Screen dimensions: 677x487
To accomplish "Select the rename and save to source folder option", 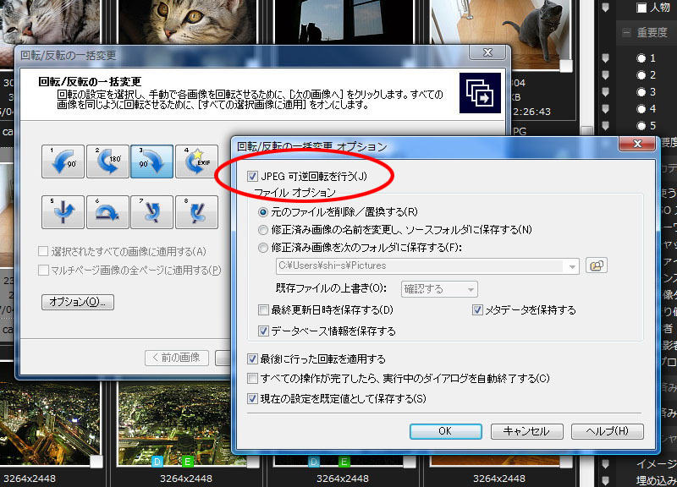I will (263, 227).
